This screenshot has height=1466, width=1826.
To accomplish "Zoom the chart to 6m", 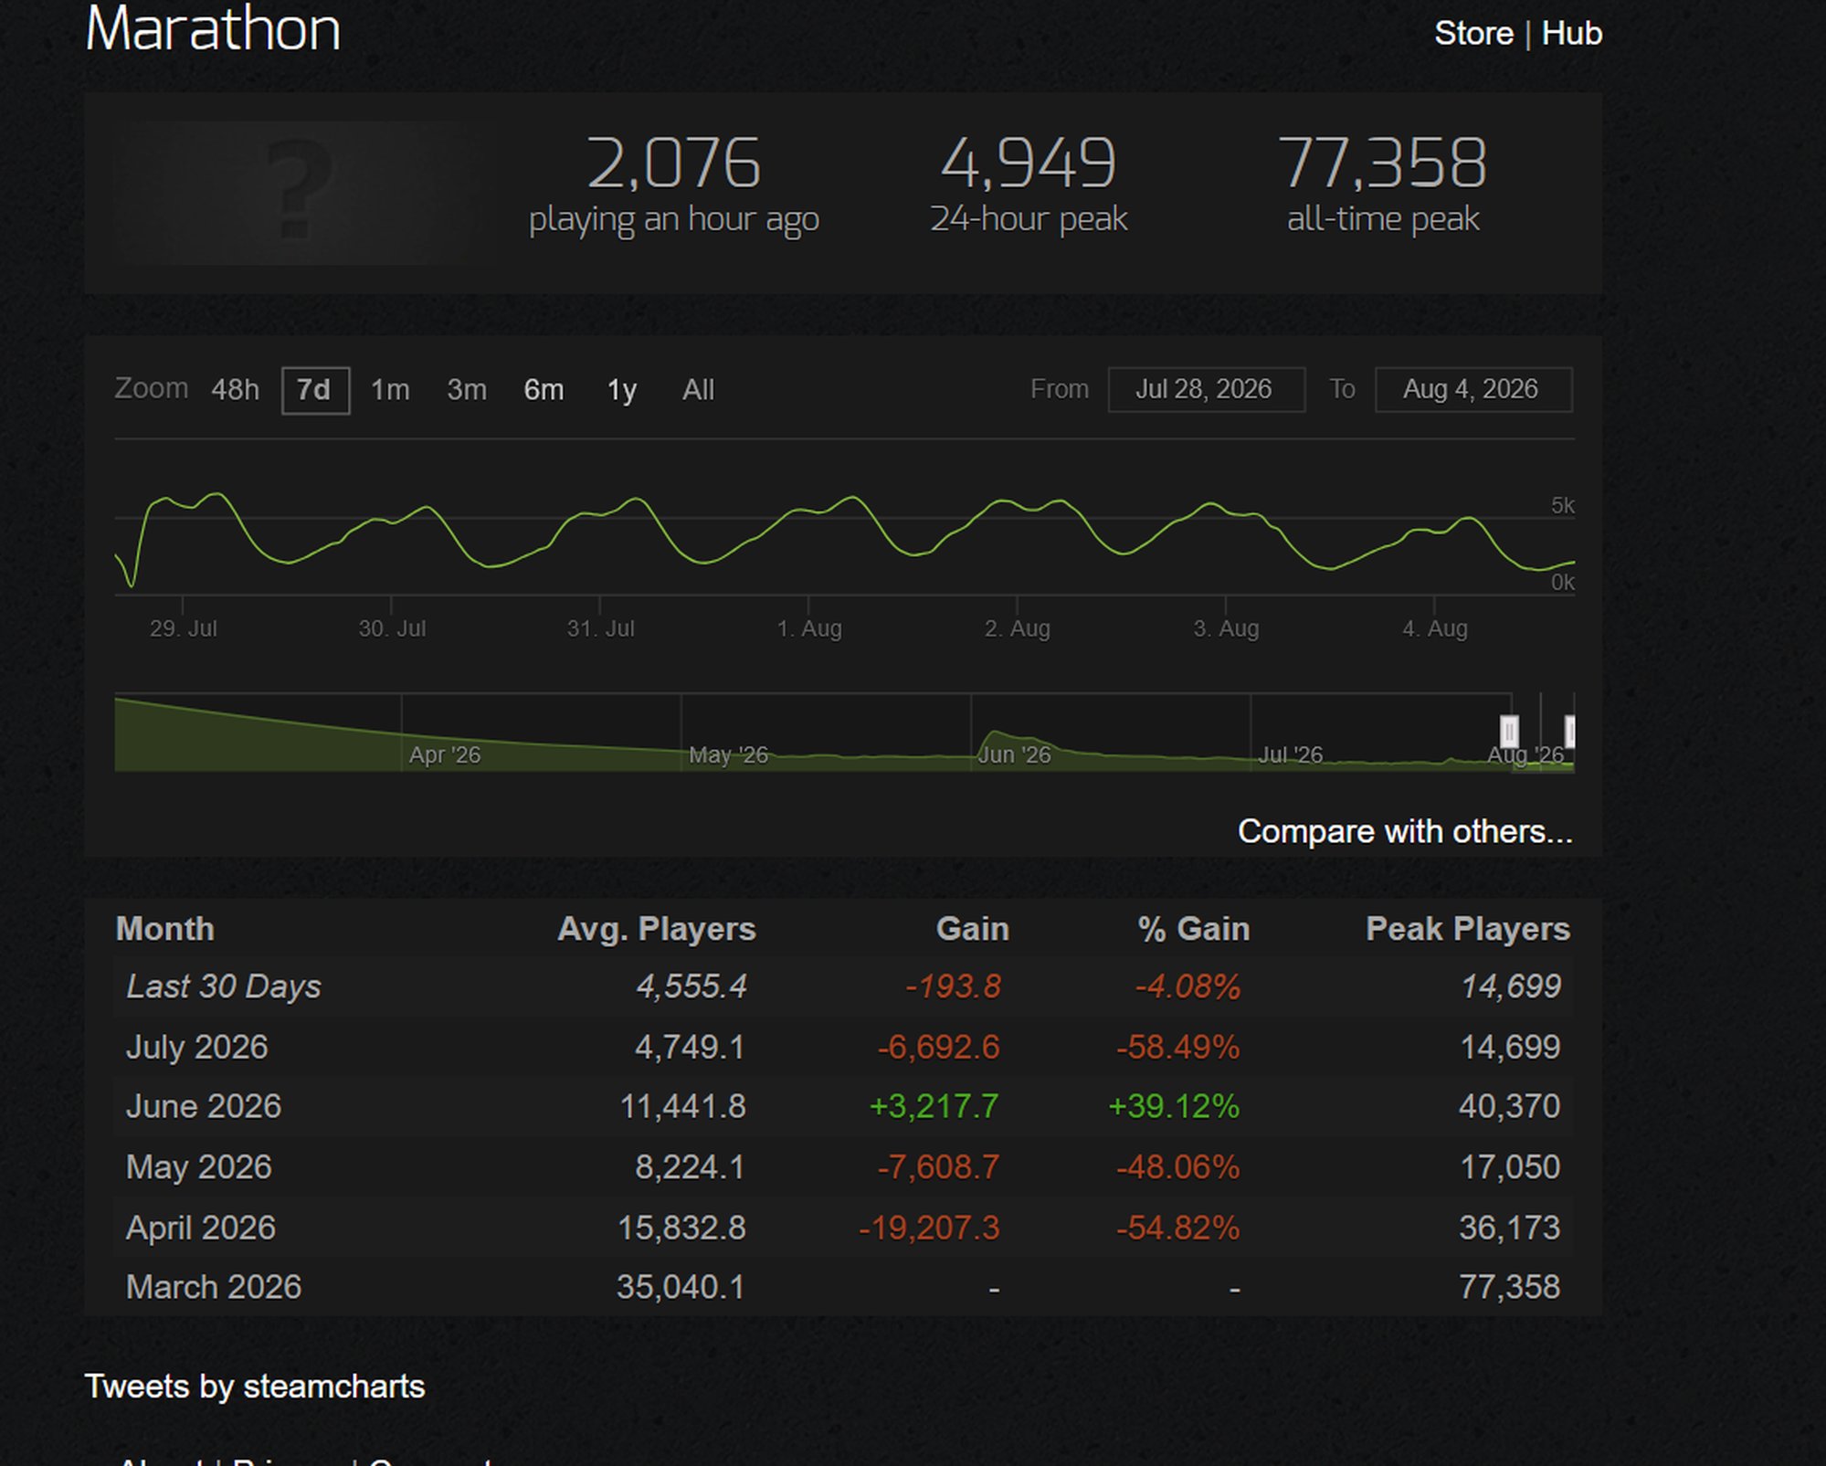I will coord(544,390).
